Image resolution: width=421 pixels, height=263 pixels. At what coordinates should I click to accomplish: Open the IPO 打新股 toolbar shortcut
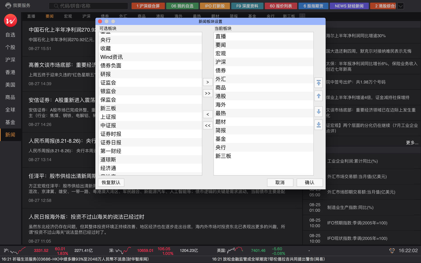(x=215, y=6)
